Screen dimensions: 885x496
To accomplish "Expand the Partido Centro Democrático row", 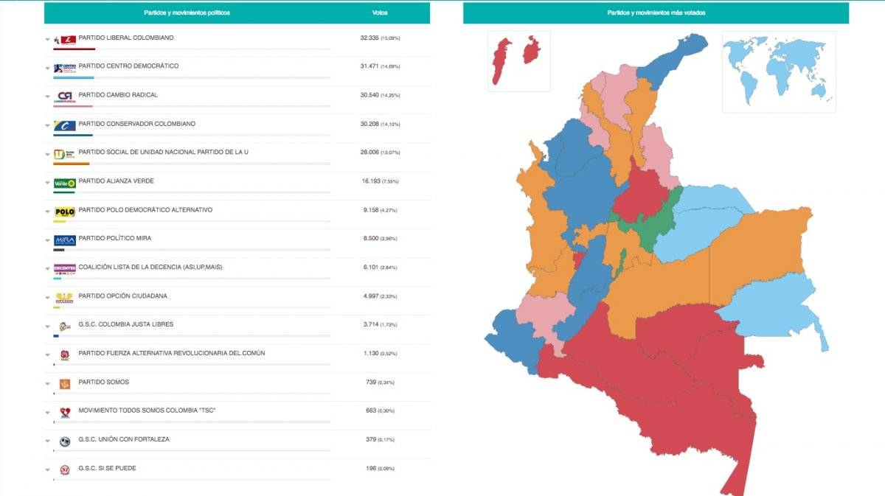I will click(48, 69).
